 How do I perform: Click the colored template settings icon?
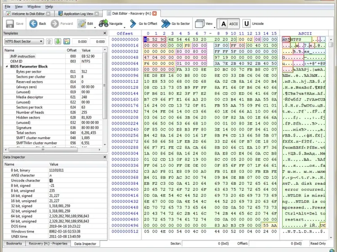(x=67, y=41)
